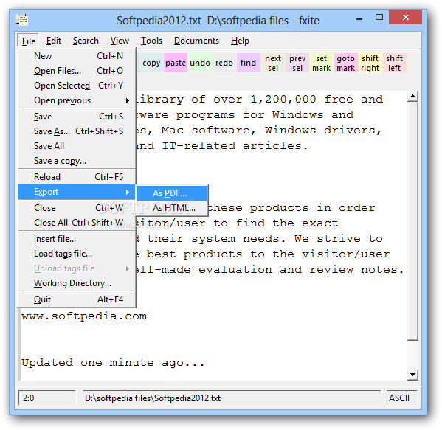Click the set mark toolbar button
This screenshot has height=430, width=442.
coord(321,63)
